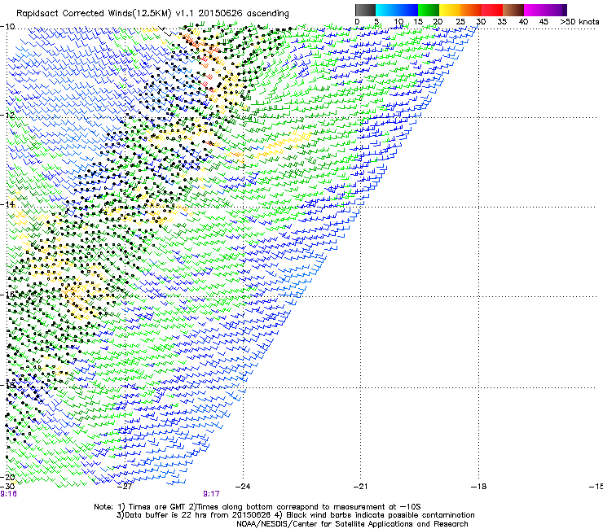Viewport: 603px width, 529px height.
Task: Click the green 15–20 knots color segment
Action: (429, 10)
